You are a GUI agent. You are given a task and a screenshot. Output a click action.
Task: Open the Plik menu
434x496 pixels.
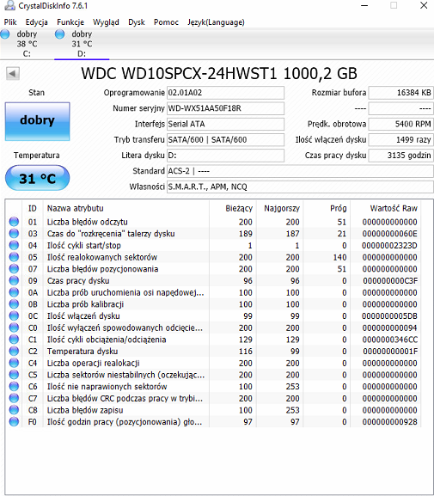(10, 22)
